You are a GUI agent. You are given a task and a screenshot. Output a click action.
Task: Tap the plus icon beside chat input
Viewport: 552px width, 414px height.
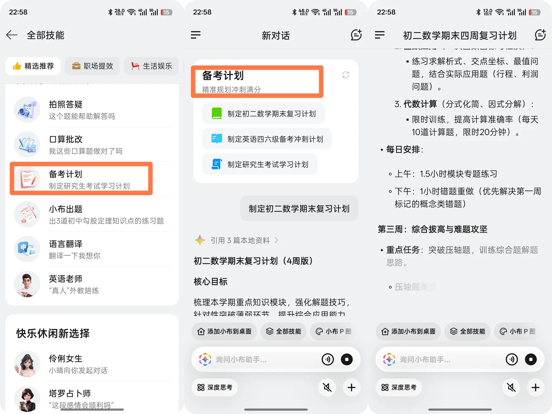[351, 388]
